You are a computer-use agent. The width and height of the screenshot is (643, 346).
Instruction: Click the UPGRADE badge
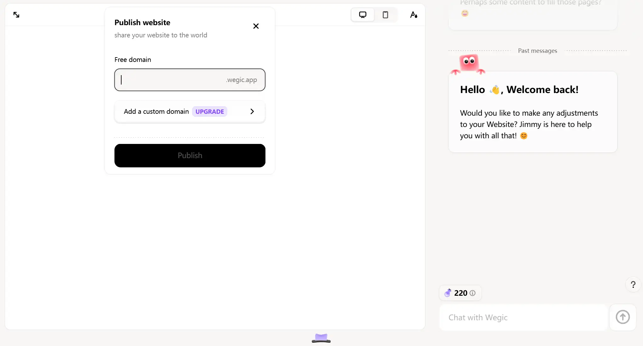209,112
